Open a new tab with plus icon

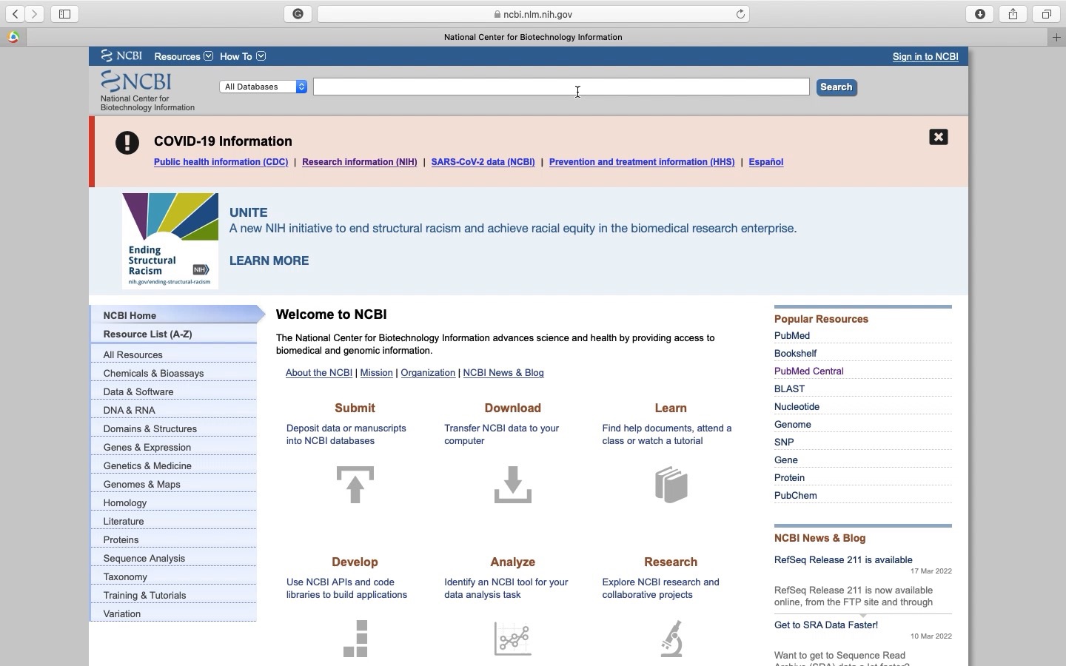point(1056,37)
